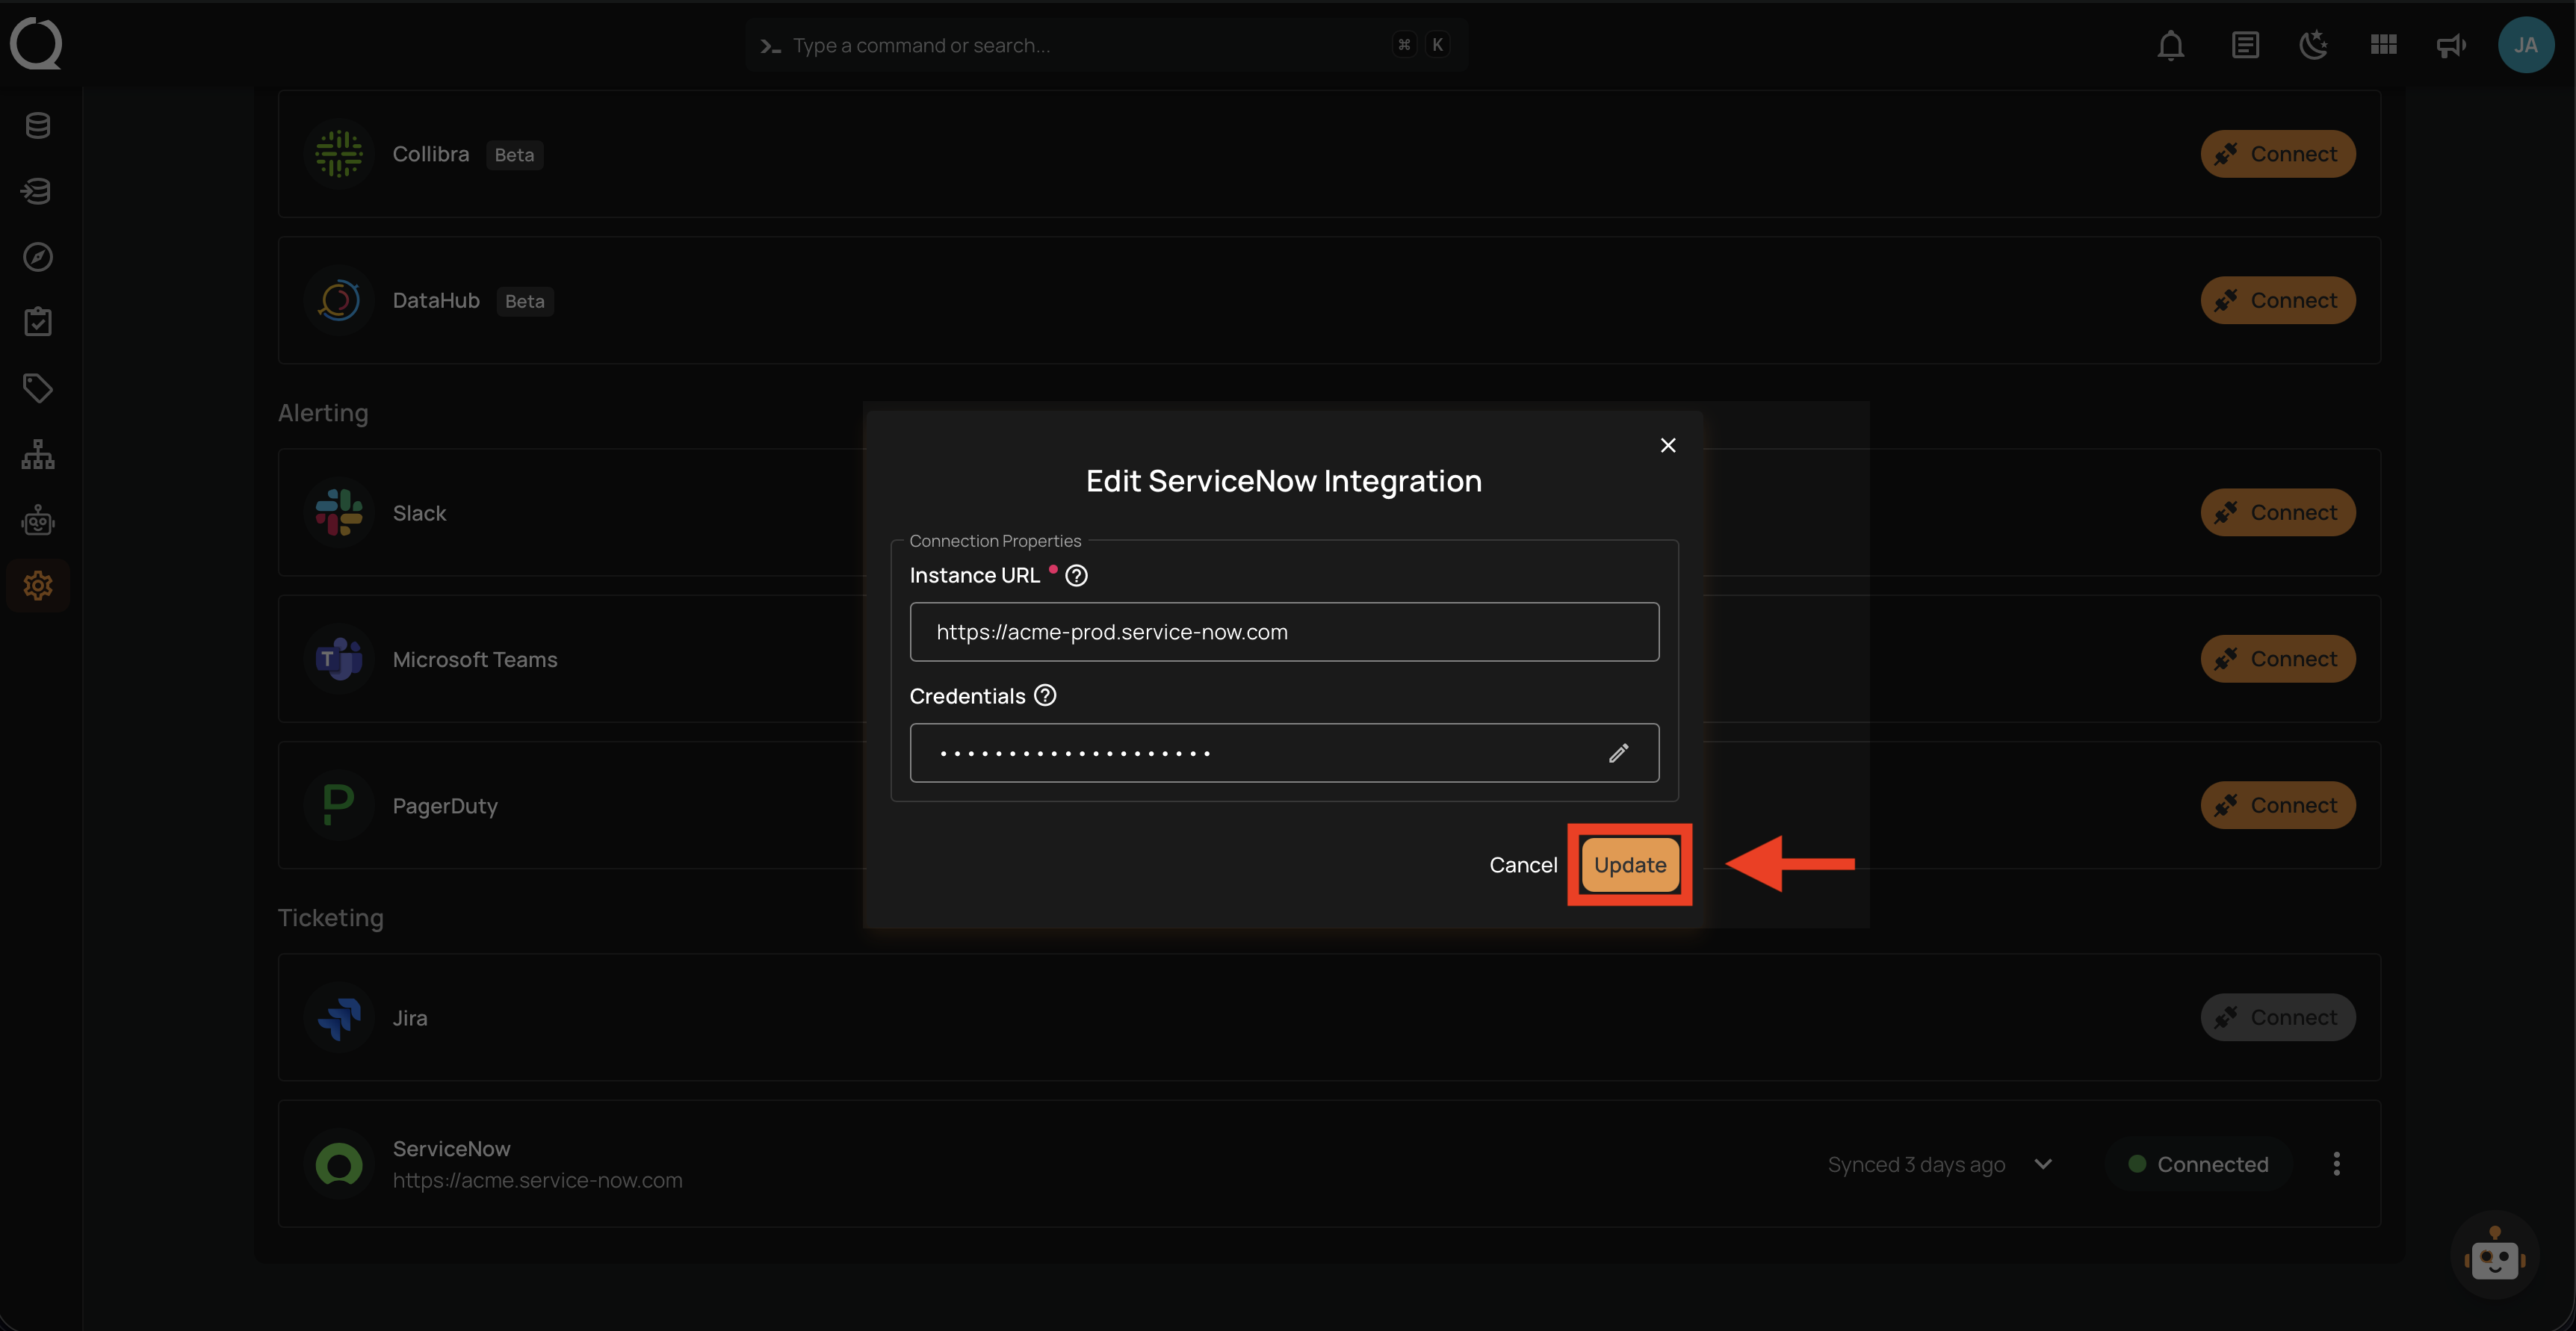Click the PagerDuty logo icon
The image size is (2576, 1331).
(x=339, y=805)
